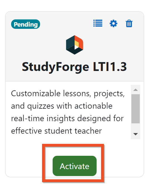Click the blue bulleted-list icon beside gear

(x=98, y=23)
